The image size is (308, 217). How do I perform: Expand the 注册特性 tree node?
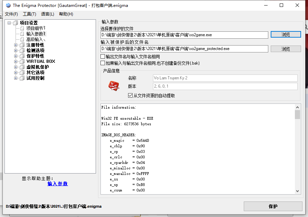click(x=16, y=45)
